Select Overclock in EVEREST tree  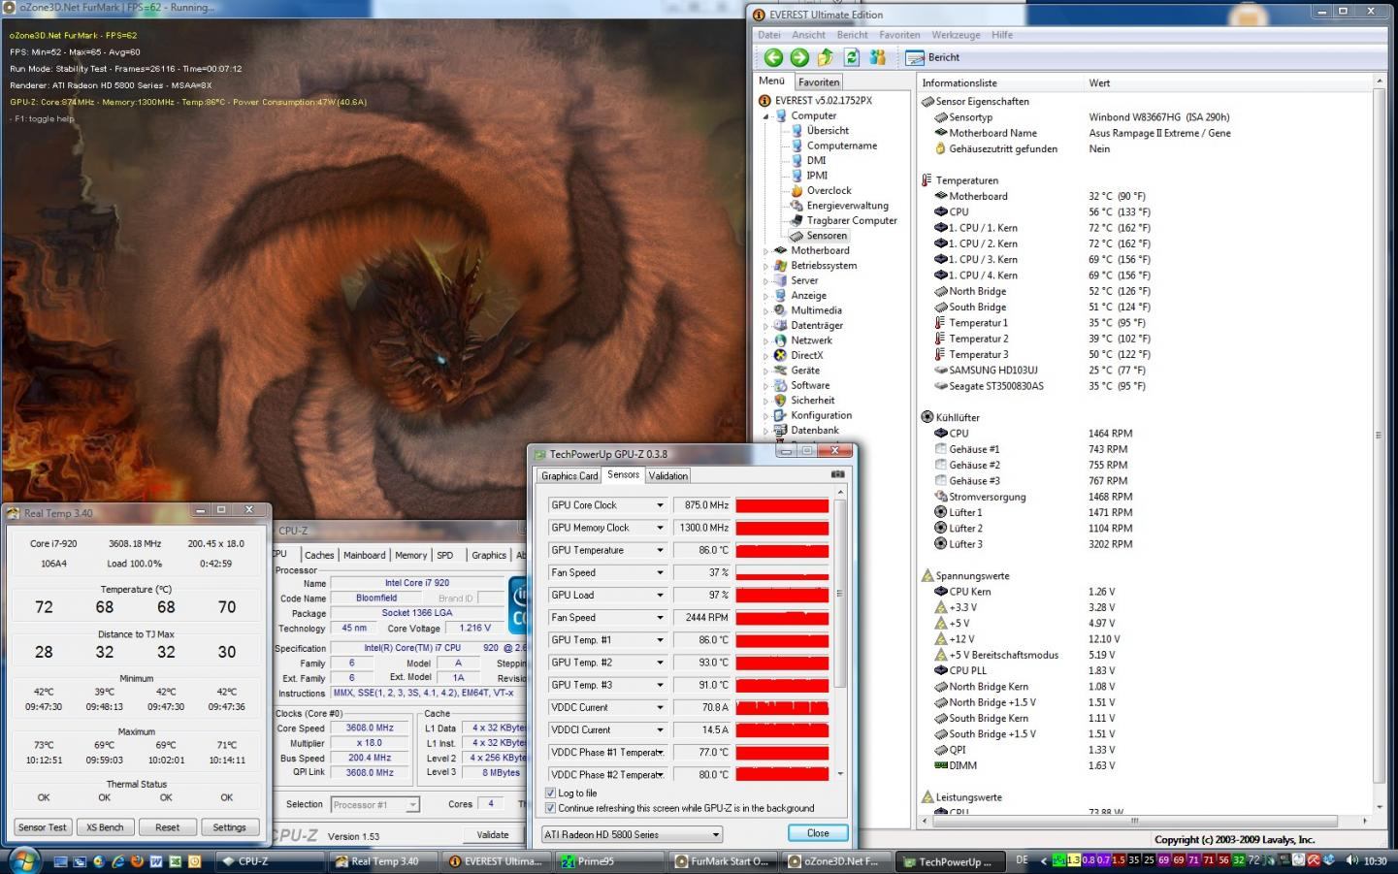pyautogui.click(x=829, y=190)
